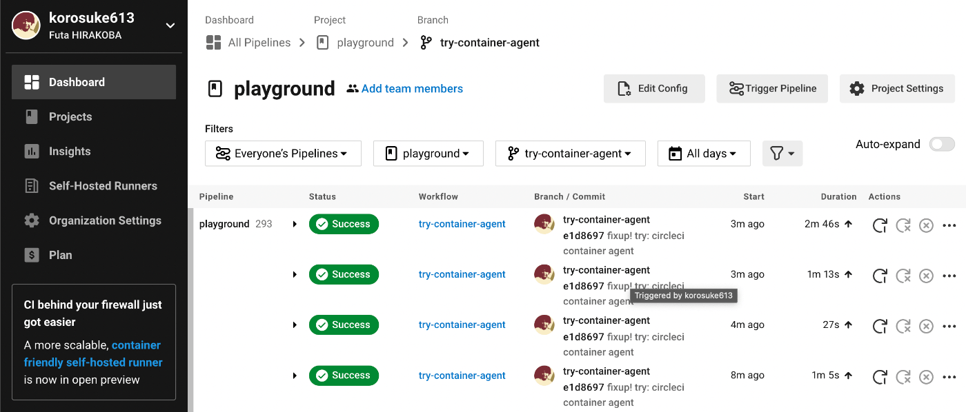Image resolution: width=966 pixels, height=412 pixels.
Task: Click the Success badge in the 2m 46s row
Action: (x=344, y=224)
